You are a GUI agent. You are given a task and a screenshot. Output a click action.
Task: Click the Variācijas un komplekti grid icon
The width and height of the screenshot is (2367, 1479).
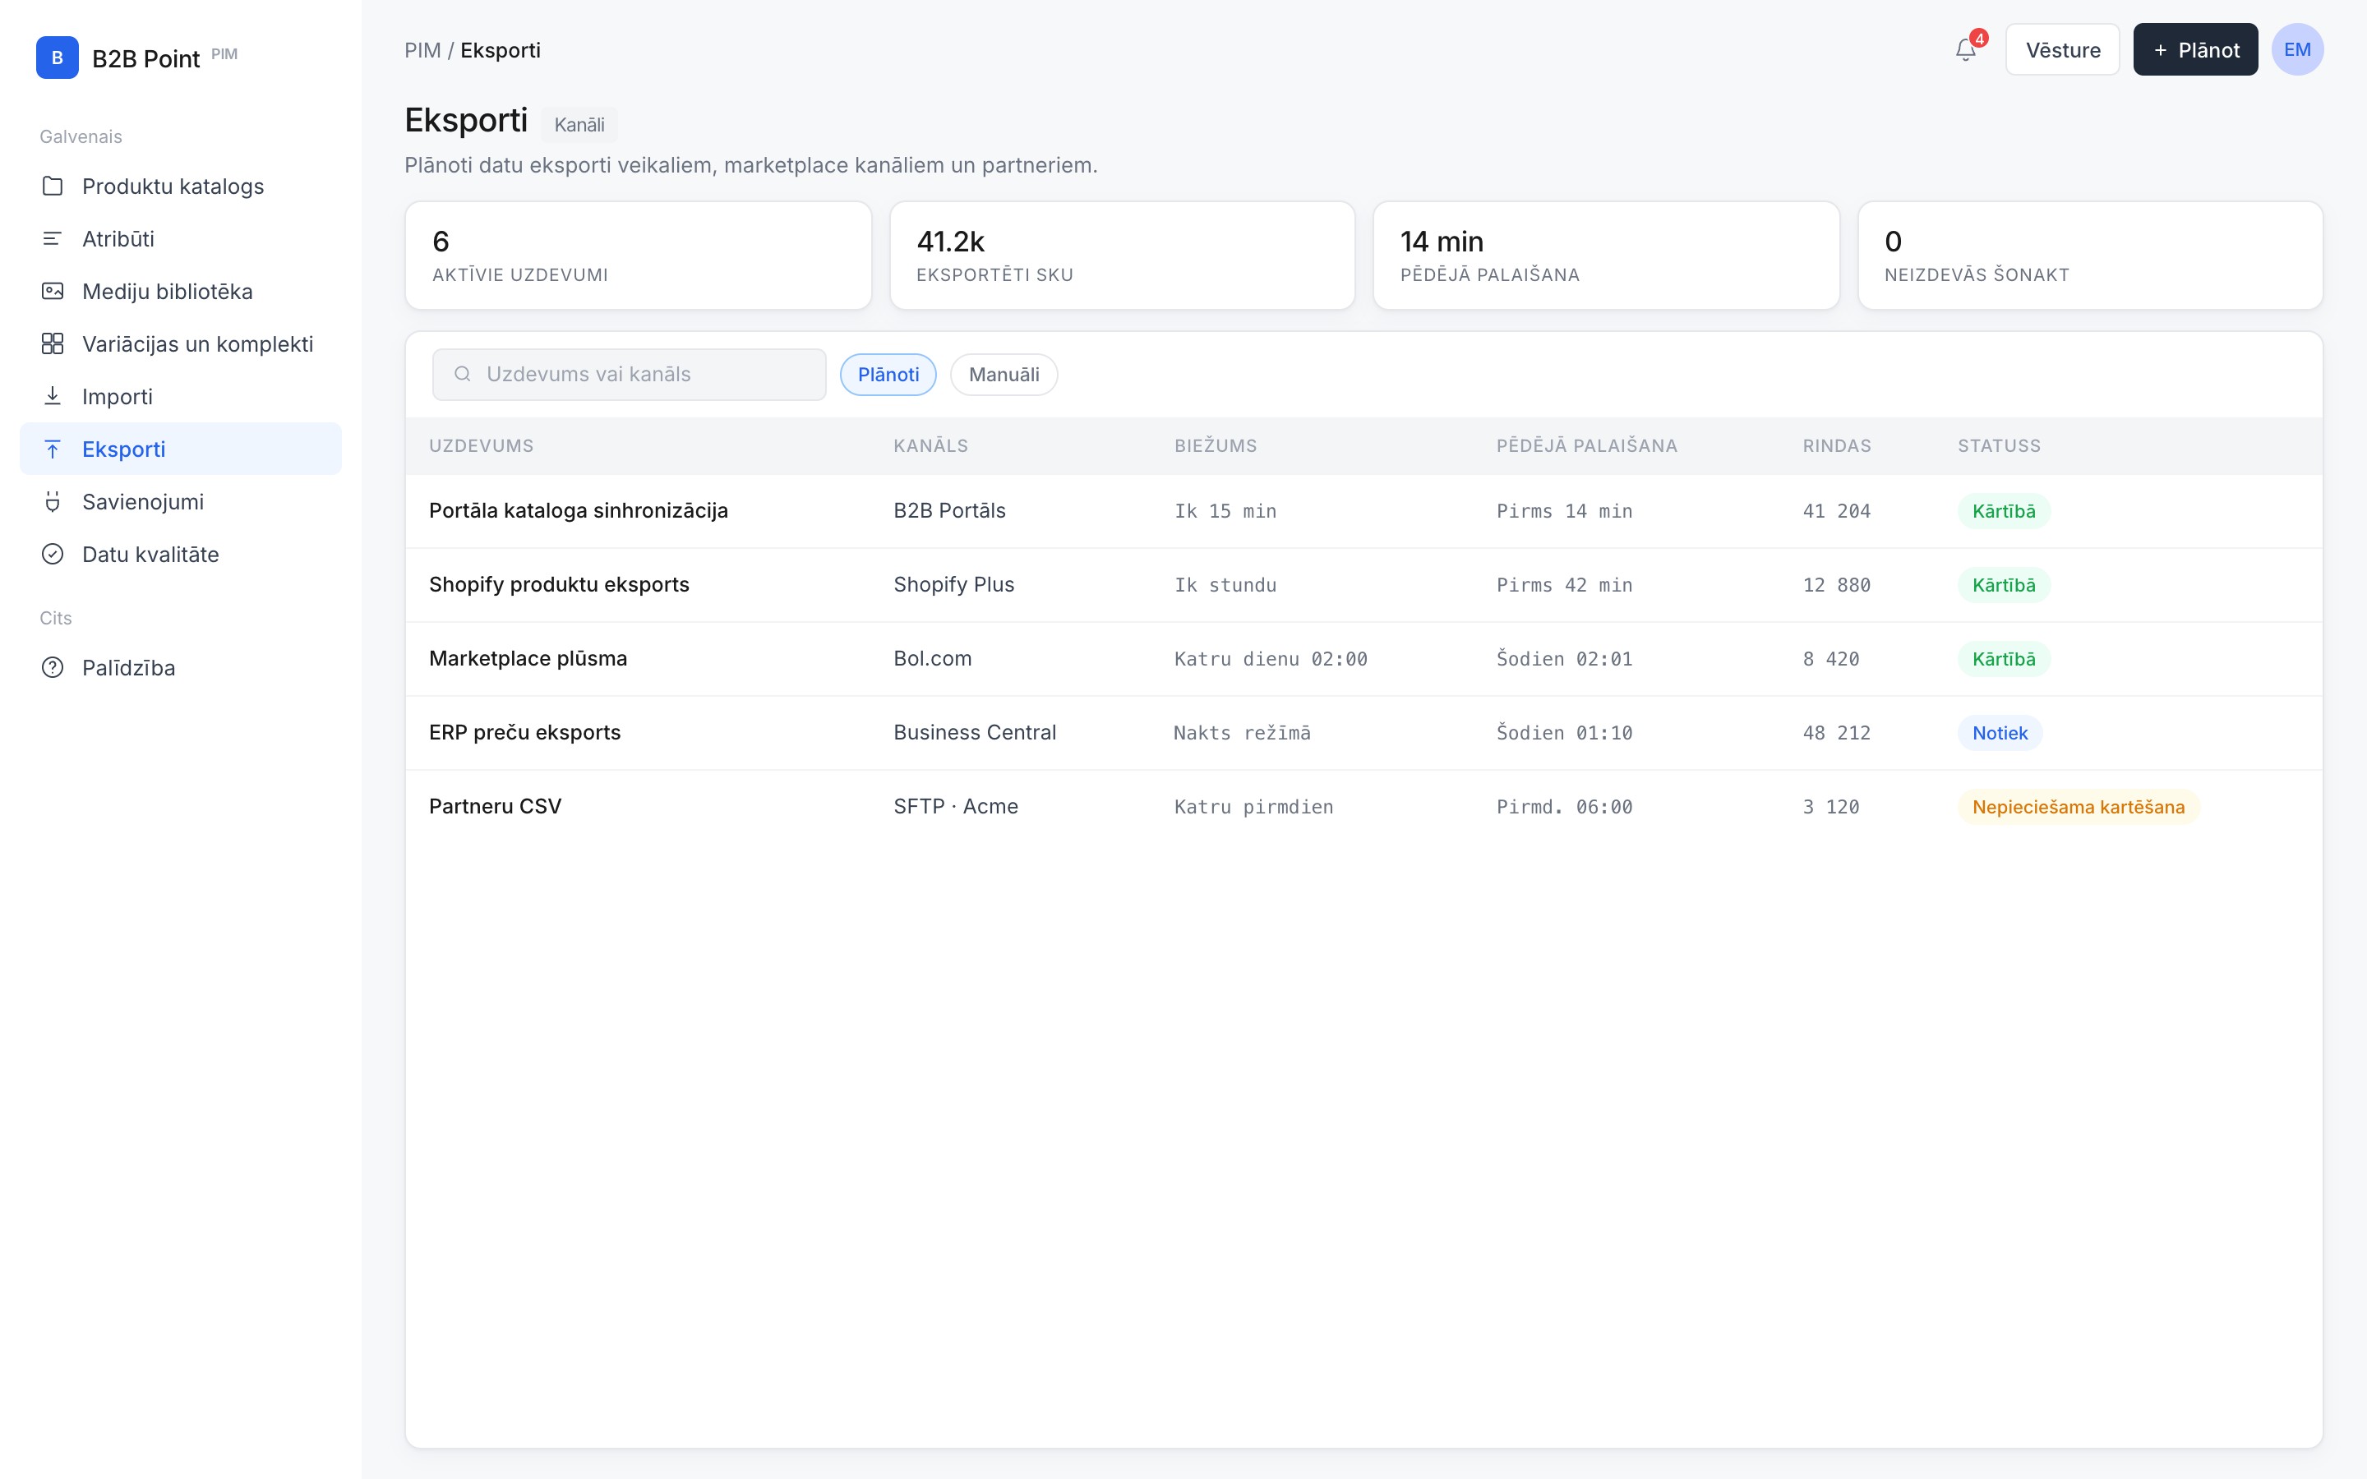pyautogui.click(x=53, y=344)
